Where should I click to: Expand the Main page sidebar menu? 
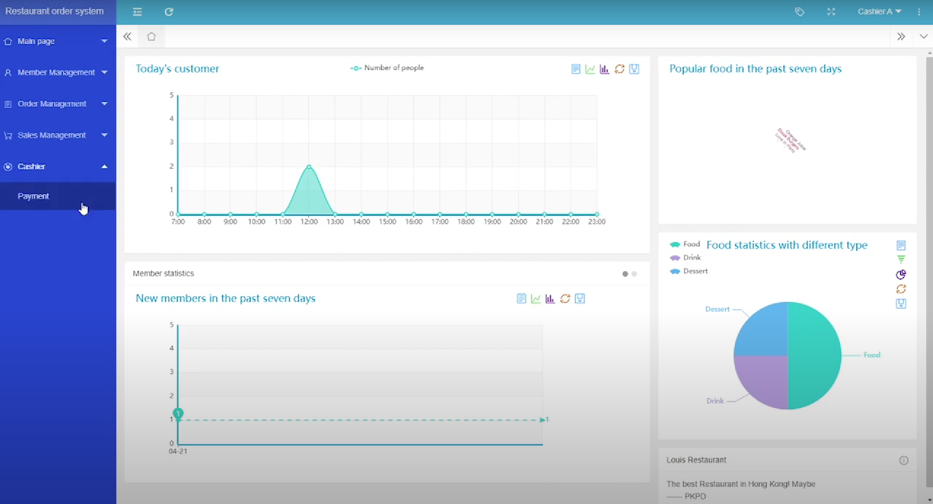point(58,41)
